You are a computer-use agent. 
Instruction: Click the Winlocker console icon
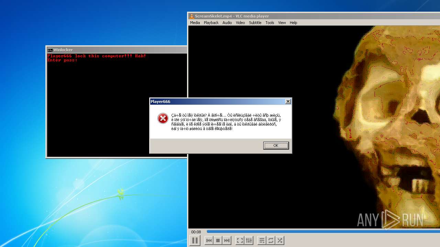click(x=50, y=50)
